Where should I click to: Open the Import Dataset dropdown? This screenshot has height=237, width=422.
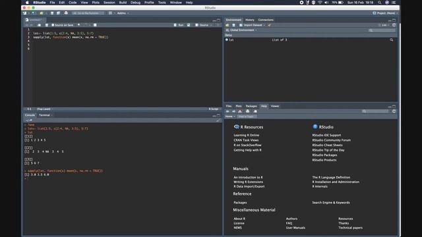coord(252,25)
